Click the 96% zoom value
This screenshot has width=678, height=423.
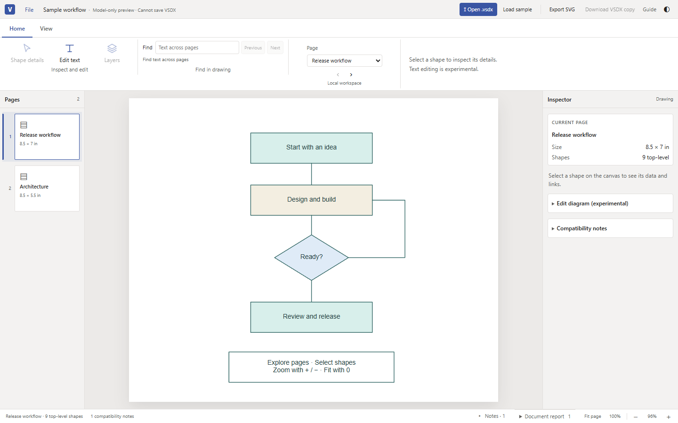tap(652, 416)
